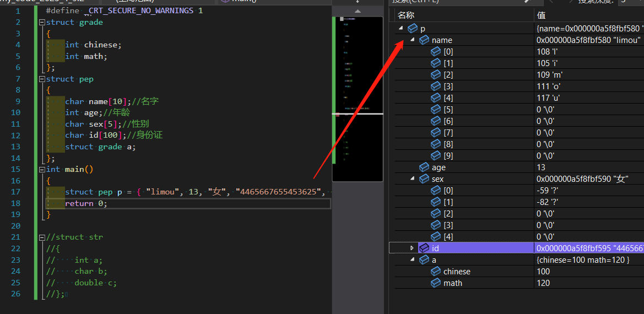Click the scroll-up arrow above the code minimap

pos(358,11)
